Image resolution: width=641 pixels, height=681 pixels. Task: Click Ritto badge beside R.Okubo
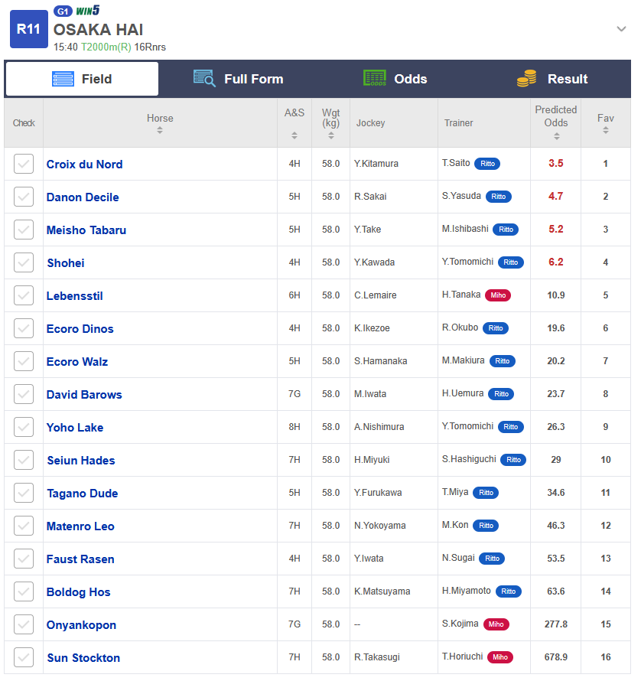pyautogui.click(x=496, y=328)
